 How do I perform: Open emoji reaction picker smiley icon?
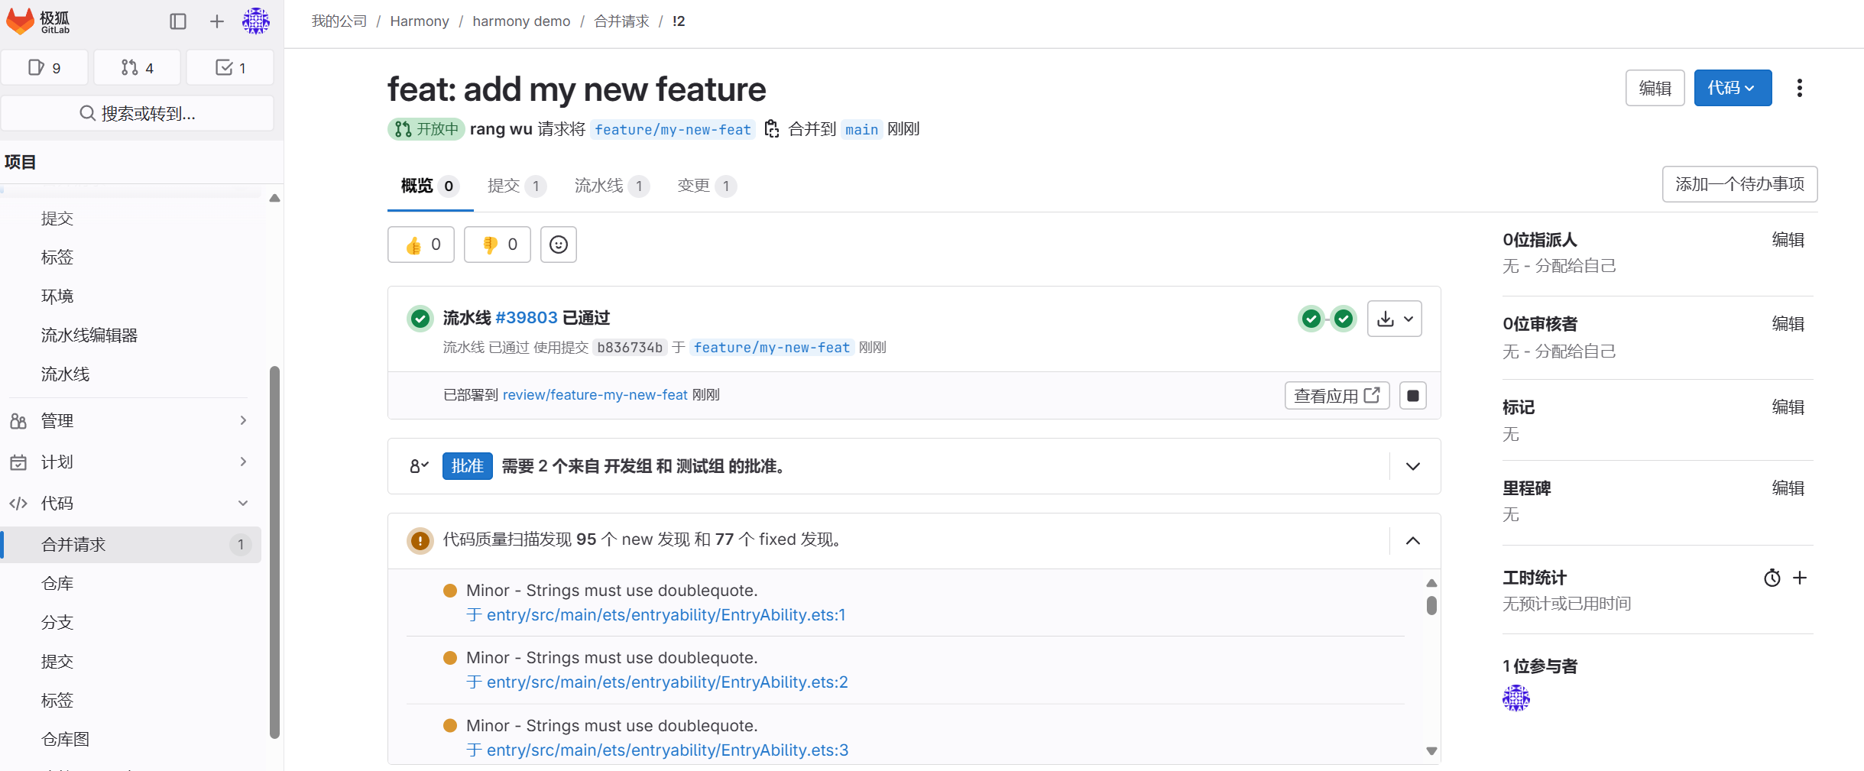pos(558,245)
